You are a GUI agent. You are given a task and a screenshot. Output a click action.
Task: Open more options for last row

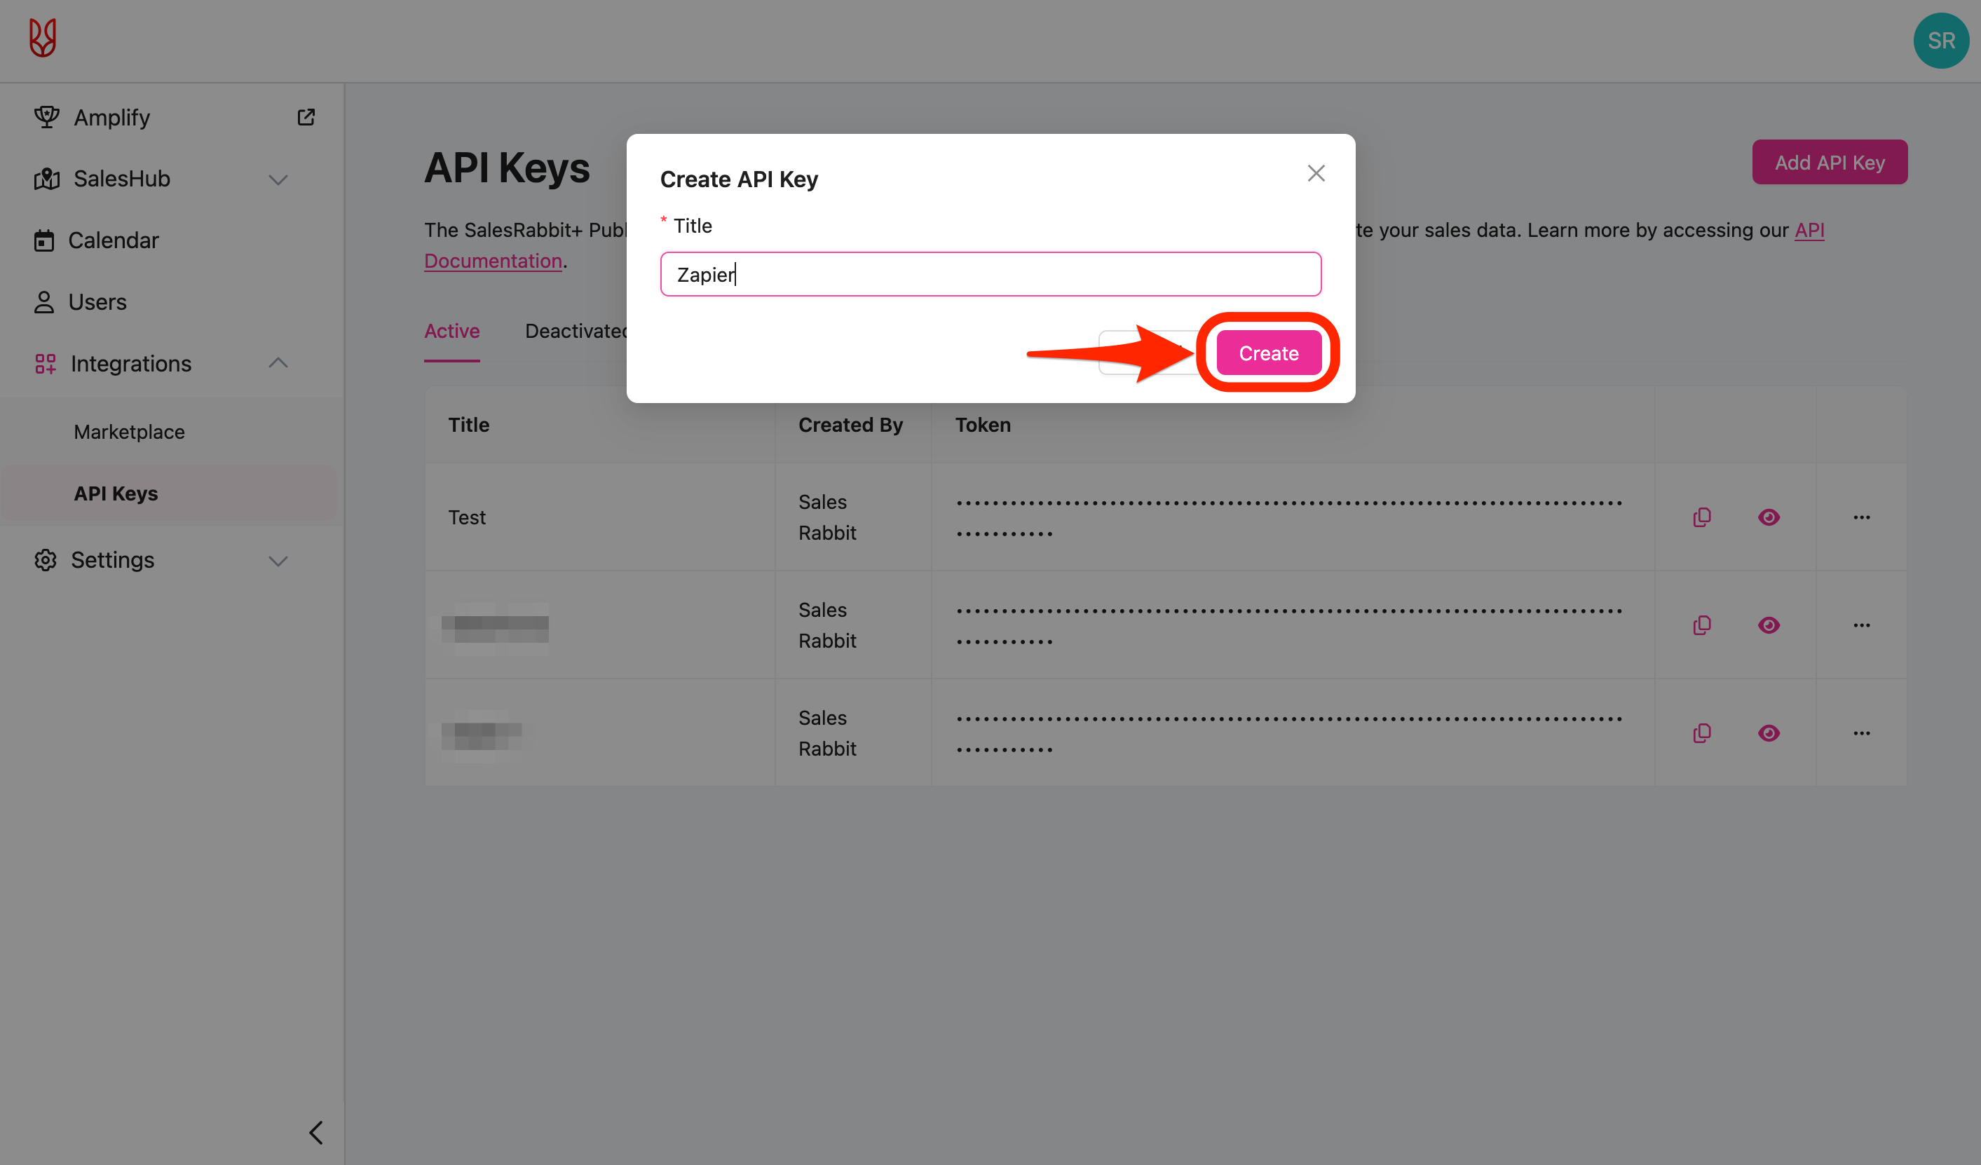(x=1860, y=733)
